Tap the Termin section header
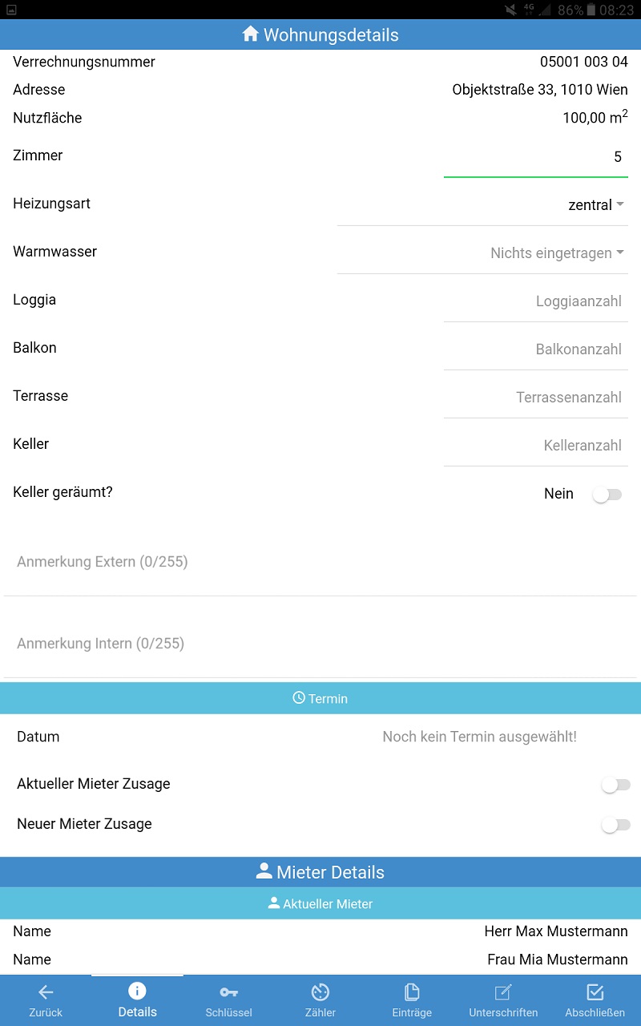This screenshot has height=1026, width=641. 320,698
